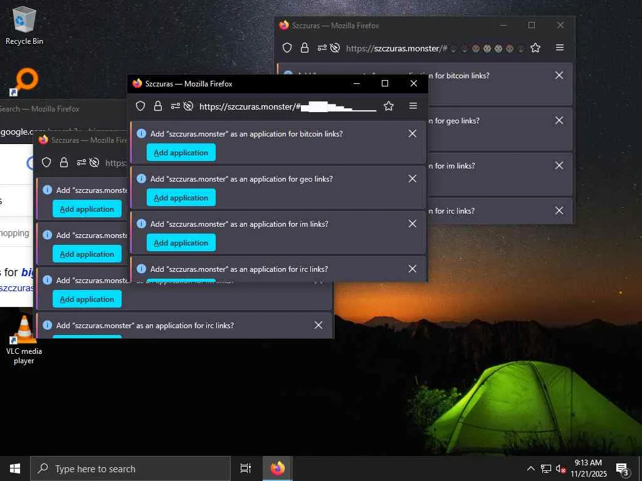Image resolution: width=642 pixels, height=481 pixels.
Task: Click third Add application button in lower-left window
Action: click(x=87, y=299)
